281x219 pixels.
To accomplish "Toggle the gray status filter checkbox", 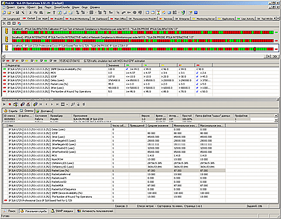I will [x=51, y=61].
